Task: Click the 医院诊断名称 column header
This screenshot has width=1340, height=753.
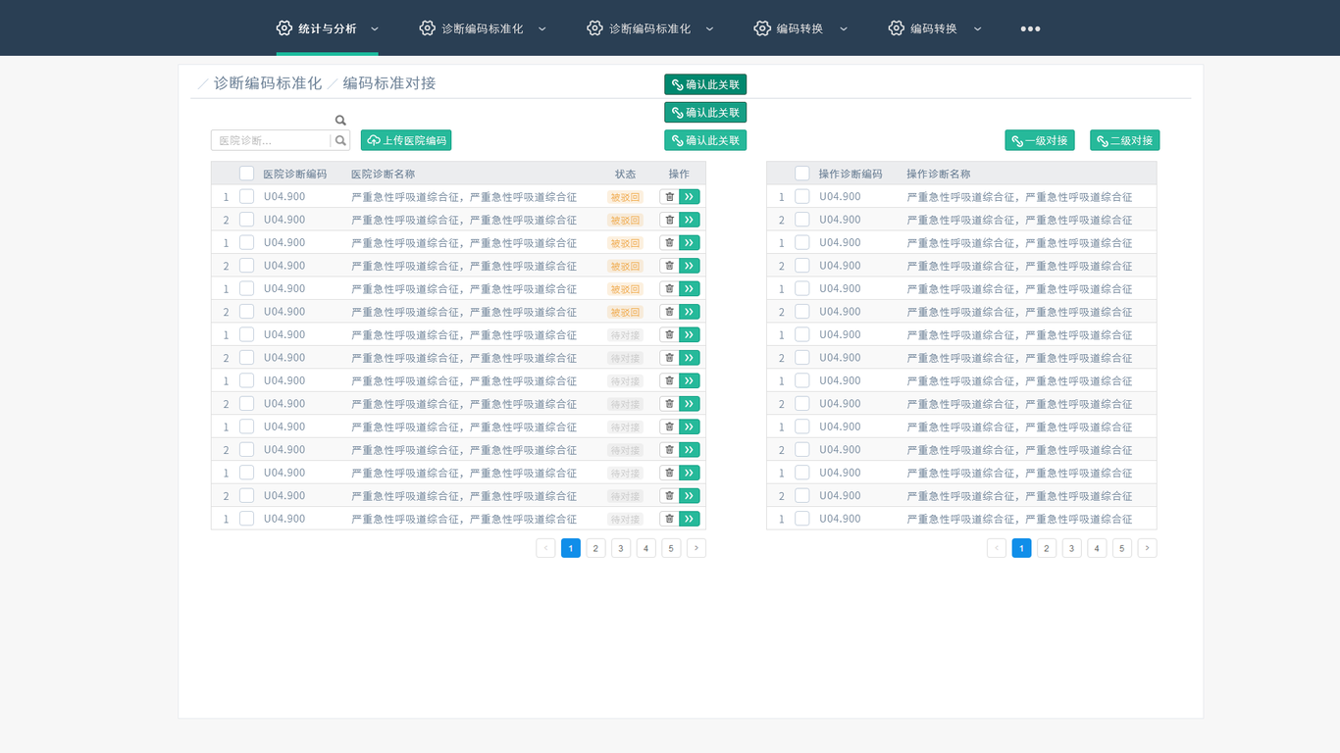Action: 383,174
